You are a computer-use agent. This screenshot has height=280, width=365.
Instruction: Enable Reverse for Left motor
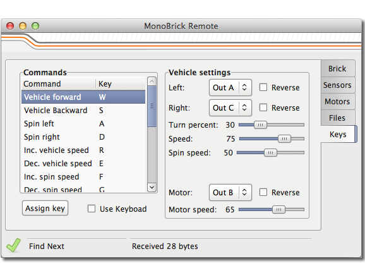tap(263, 87)
